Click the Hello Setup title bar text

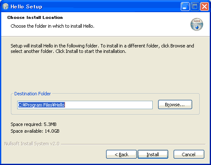(x=26, y=7)
